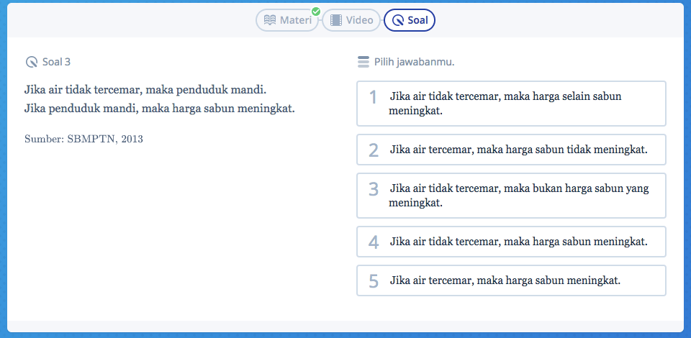Open the Materi tab

pos(288,20)
